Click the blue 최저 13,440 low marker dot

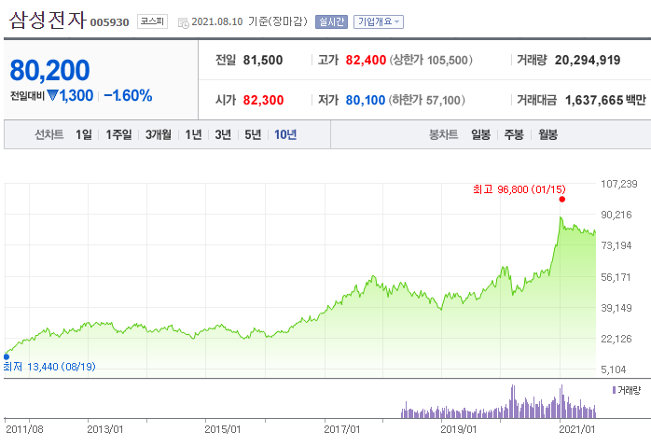pyautogui.click(x=7, y=356)
